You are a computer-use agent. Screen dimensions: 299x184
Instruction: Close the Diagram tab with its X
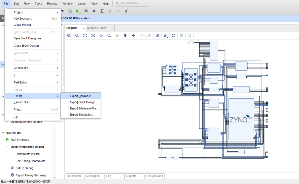83,28
